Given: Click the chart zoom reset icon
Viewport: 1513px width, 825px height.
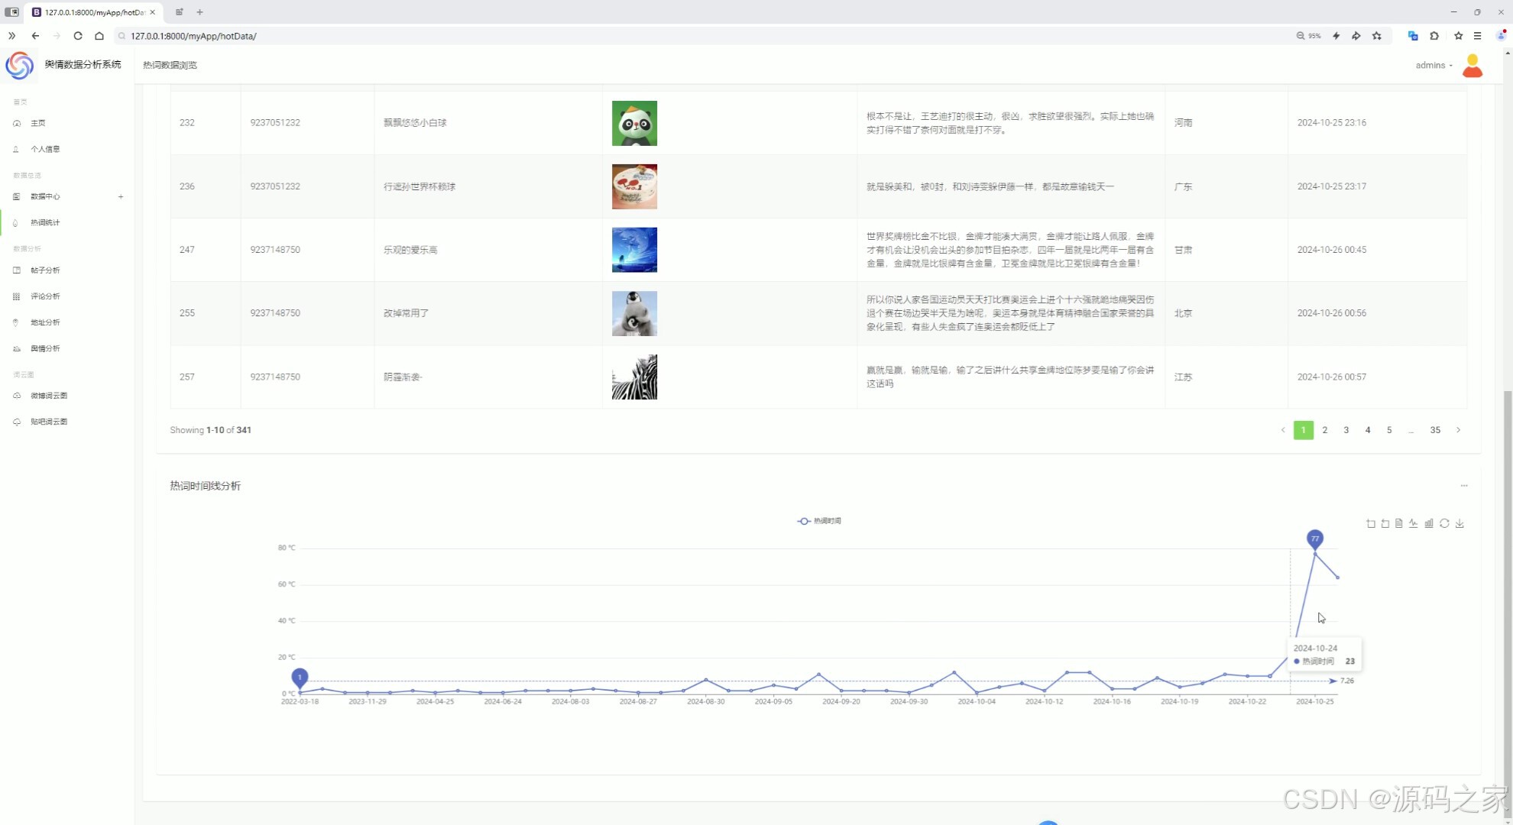Looking at the screenshot, I should pyautogui.click(x=1385, y=523).
